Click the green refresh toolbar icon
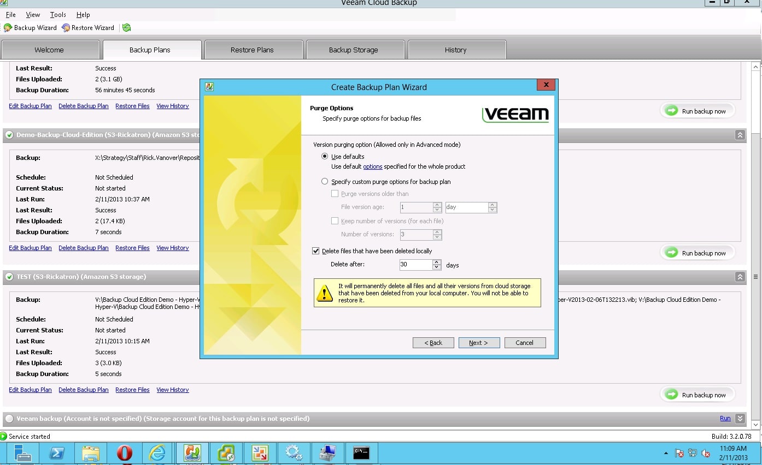The width and height of the screenshot is (762, 465). click(x=126, y=28)
